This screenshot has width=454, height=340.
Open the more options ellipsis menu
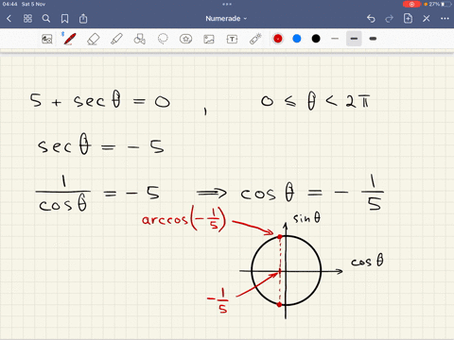click(x=445, y=19)
